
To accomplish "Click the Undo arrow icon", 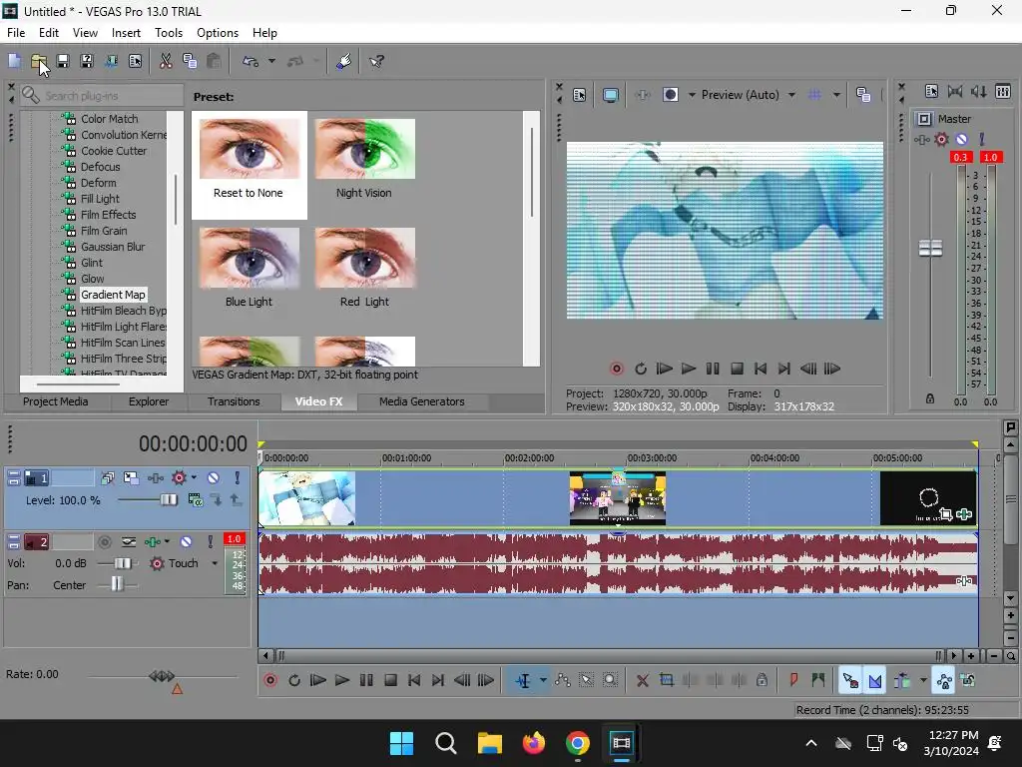I will coord(251,61).
